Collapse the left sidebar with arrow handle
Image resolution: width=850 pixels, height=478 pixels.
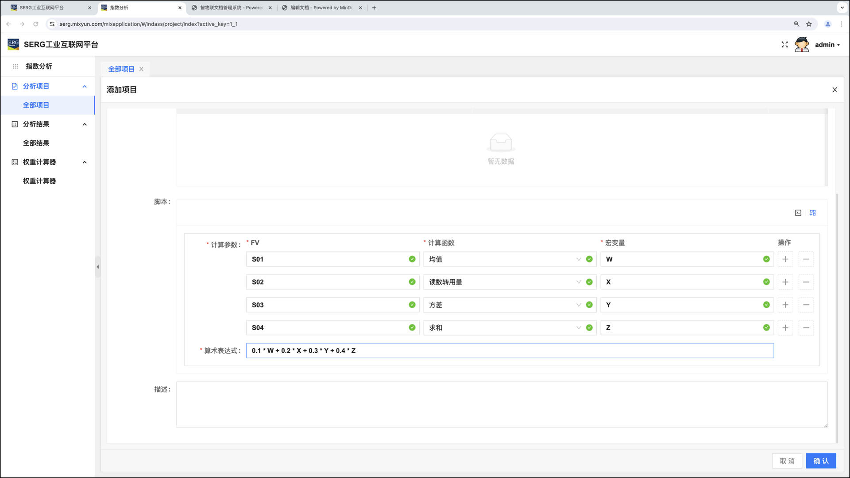click(x=98, y=267)
